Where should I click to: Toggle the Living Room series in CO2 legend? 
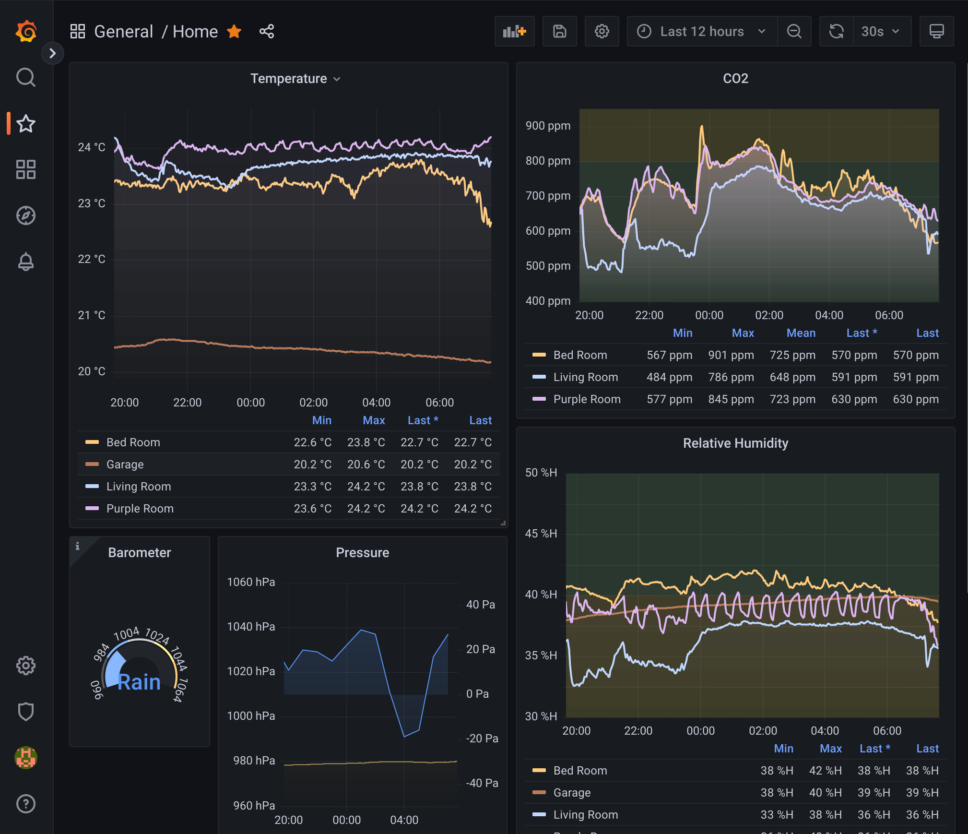(x=586, y=377)
